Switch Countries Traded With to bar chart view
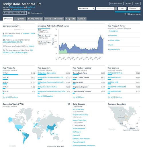Screen dimensions: 143x149 pyautogui.click(x=69, y=104)
